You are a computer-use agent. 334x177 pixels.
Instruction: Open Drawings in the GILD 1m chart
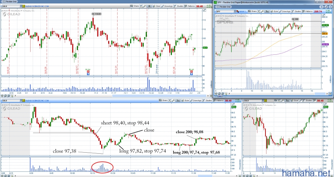tap(196, 100)
